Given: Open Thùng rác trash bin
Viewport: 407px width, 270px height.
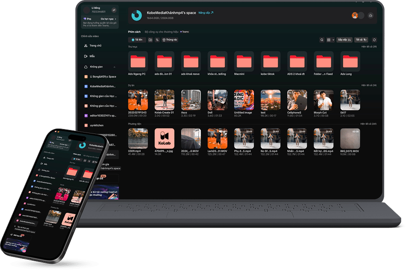Looking at the screenshot, I should pos(170,40).
